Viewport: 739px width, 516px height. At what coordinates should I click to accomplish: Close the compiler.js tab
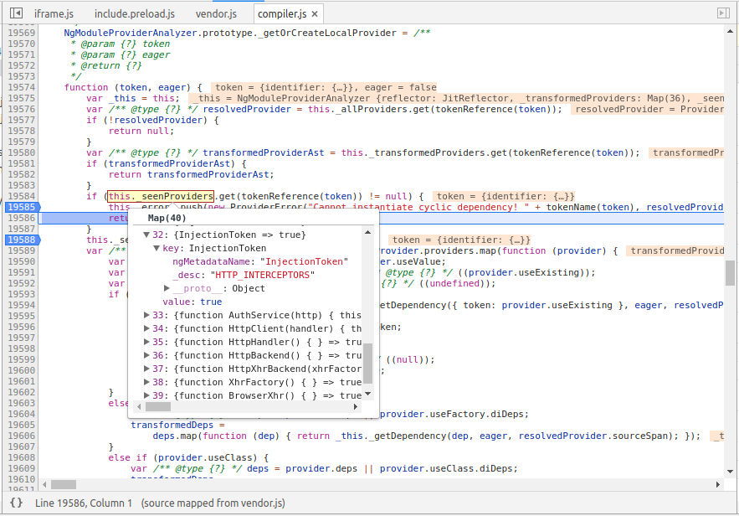pyautogui.click(x=316, y=14)
